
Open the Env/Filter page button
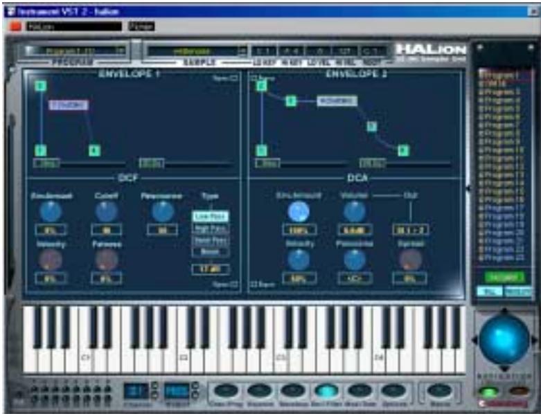[x=326, y=391]
